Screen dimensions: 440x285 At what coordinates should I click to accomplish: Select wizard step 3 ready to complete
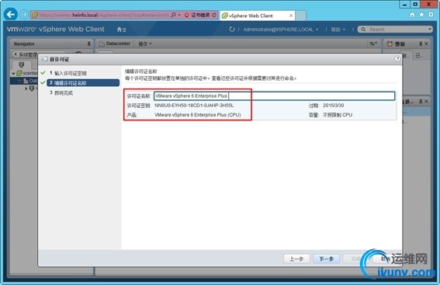[61, 92]
